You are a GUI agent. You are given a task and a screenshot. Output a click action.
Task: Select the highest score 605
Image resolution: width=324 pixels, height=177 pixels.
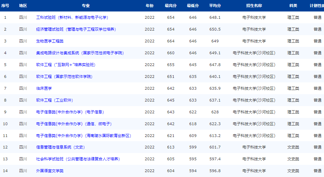coord(171,159)
